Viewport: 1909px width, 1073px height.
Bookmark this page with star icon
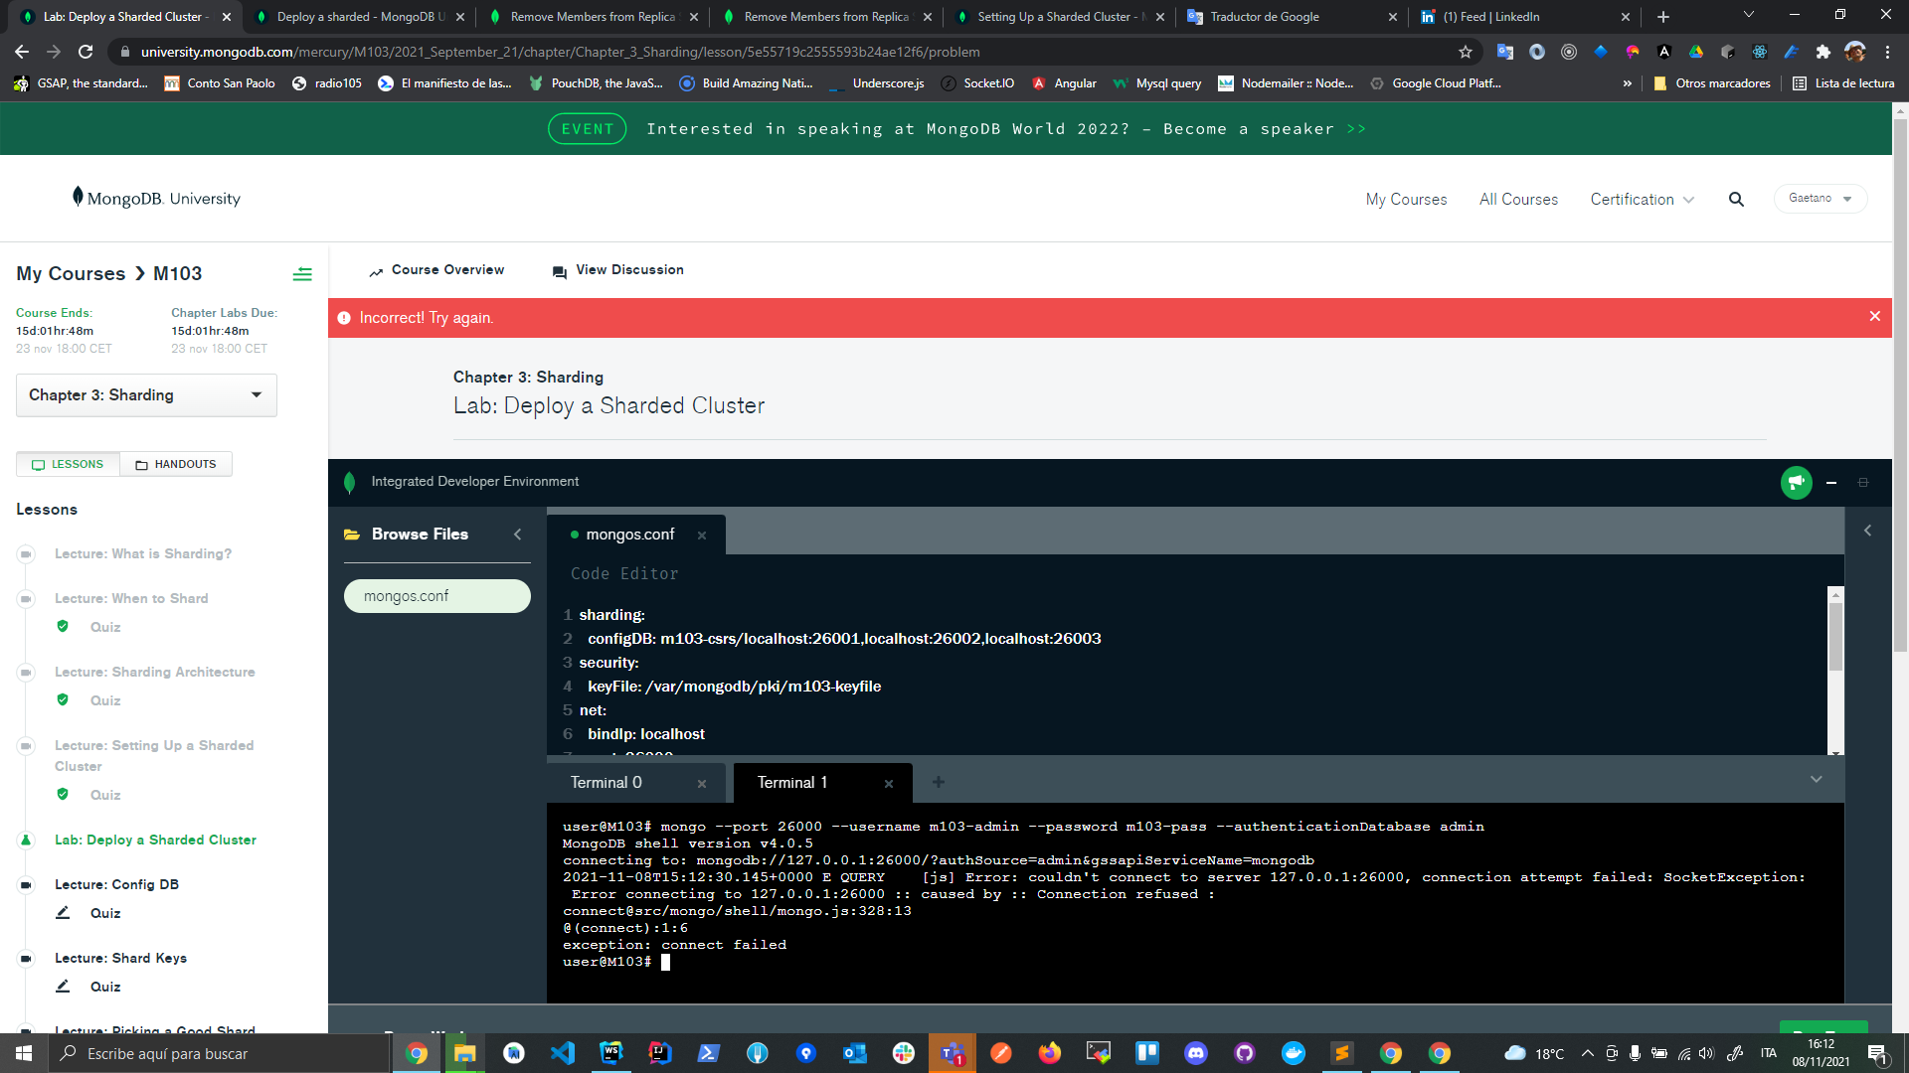tap(1466, 52)
